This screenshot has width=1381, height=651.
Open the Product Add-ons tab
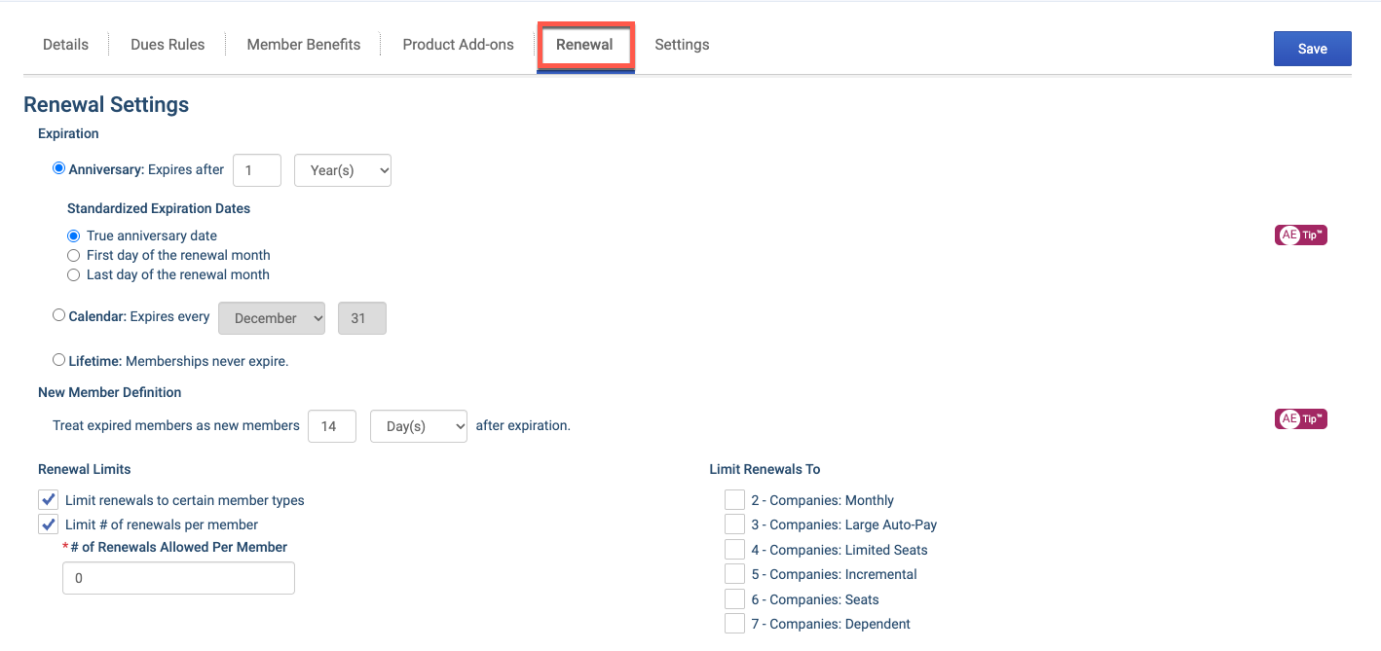tap(459, 45)
